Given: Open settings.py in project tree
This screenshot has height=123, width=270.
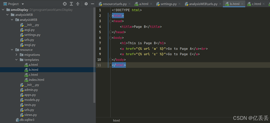Looking at the screenshot, I should 32,35.
